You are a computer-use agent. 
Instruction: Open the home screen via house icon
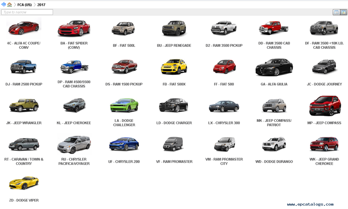[x=9, y=5]
